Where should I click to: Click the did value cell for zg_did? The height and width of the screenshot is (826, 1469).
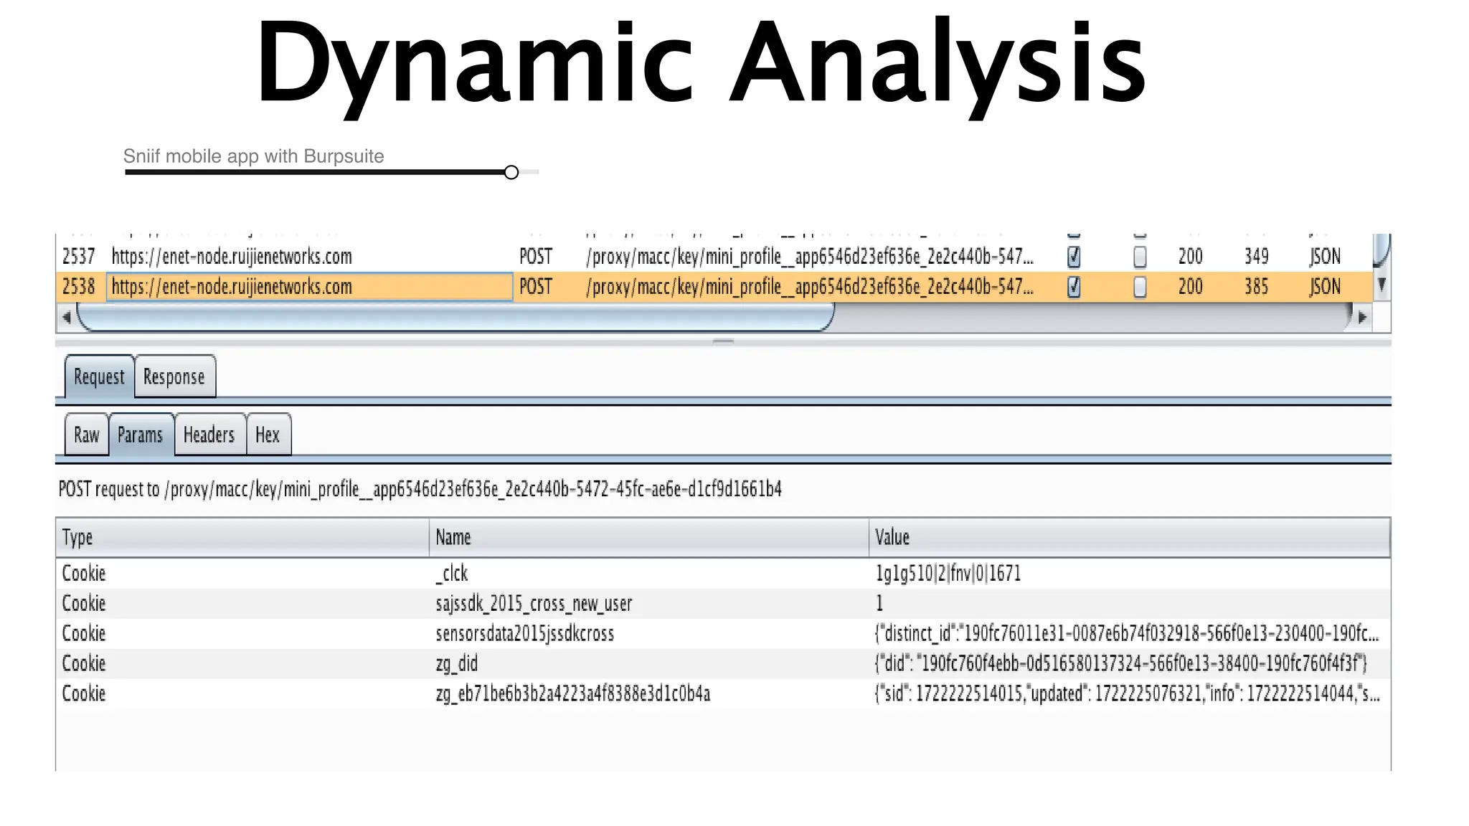1121,664
